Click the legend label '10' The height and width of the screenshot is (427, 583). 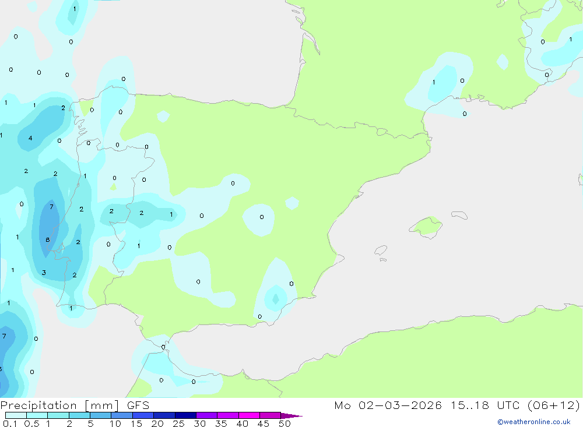[x=115, y=424]
